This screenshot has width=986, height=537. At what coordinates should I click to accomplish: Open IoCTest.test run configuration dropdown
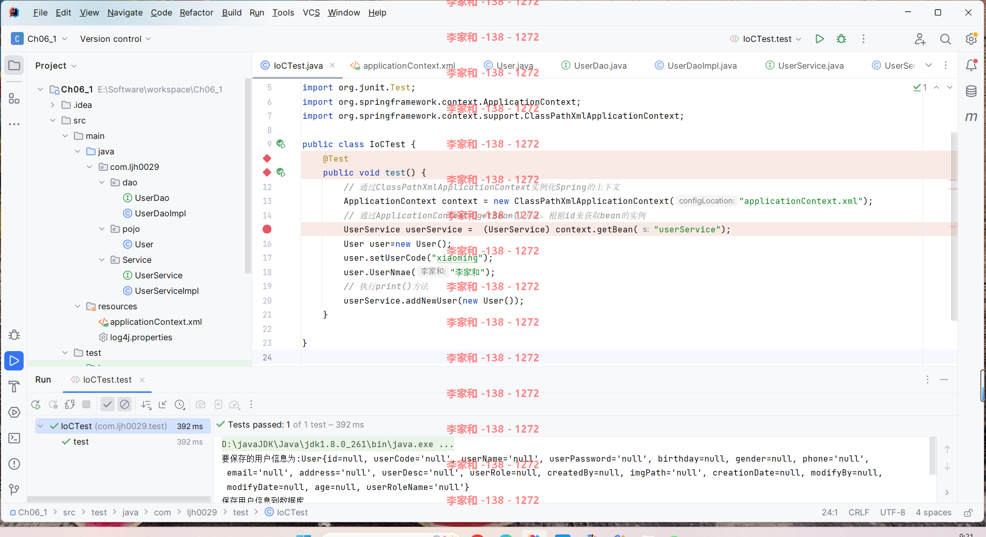765,39
